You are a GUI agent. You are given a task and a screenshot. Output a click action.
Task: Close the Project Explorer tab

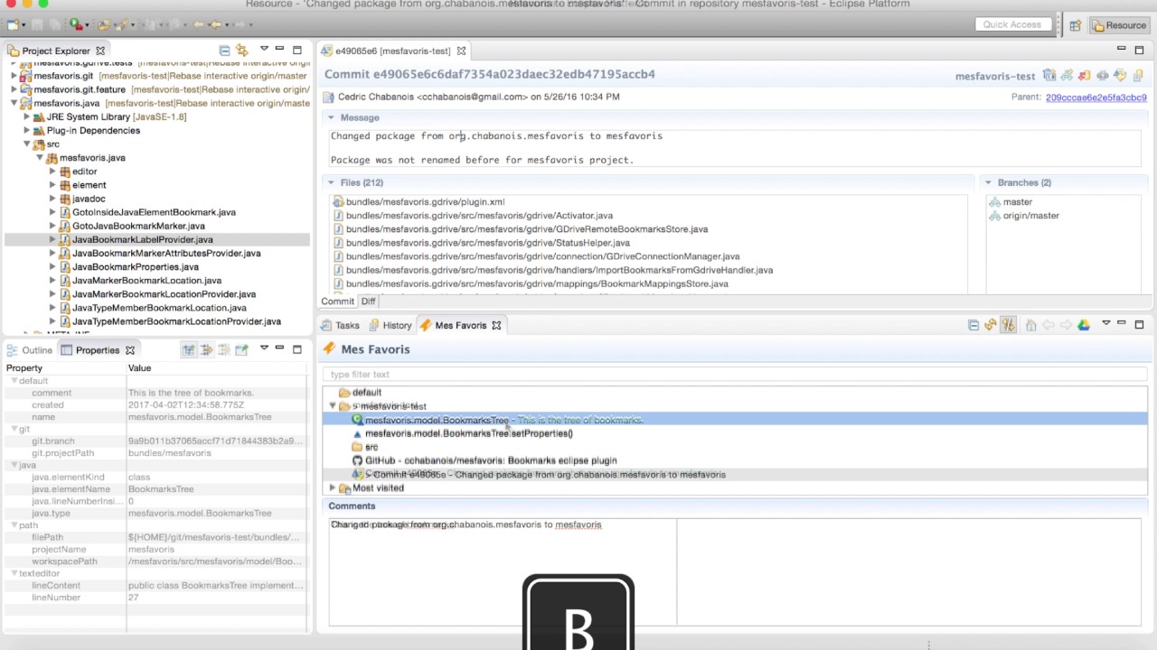(100, 51)
